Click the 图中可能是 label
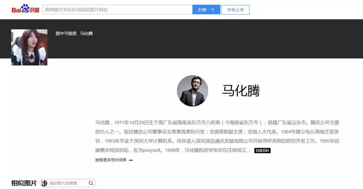This screenshot has height=189, width=363. (66, 34)
